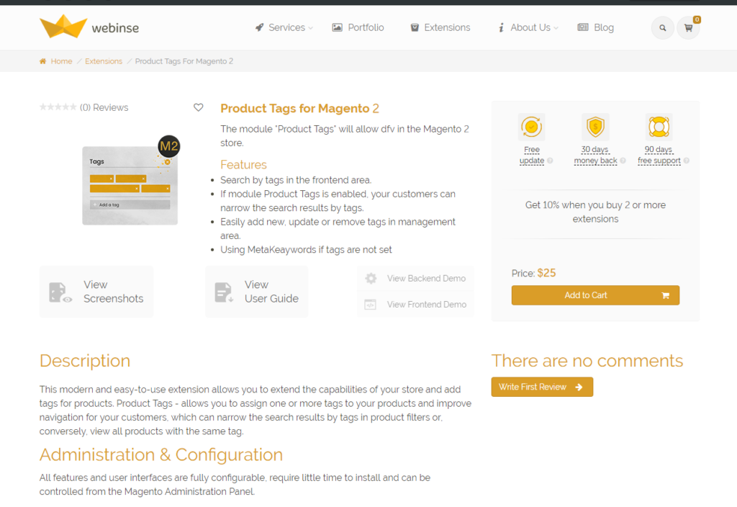Viewport: 737px width, 507px height.
Task: Open the Portfolio menu item
Action: click(358, 27)
